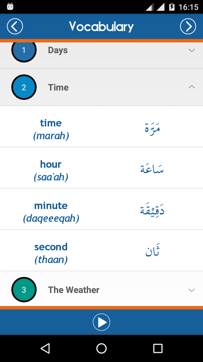This screenshot has width=203, height=362.
Task: Click the back navigation arrow in the header
Action: [x=15, y=26]
